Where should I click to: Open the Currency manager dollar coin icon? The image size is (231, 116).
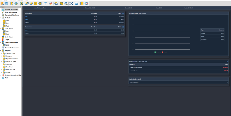pos(40,3)
